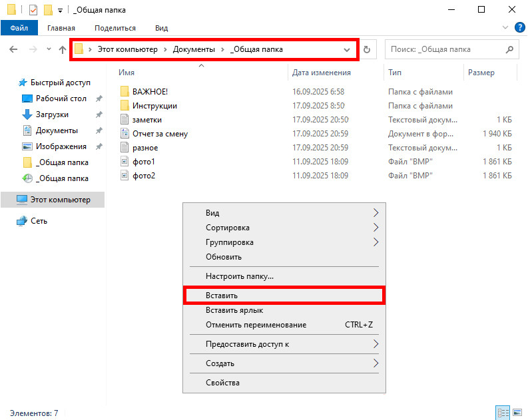Click the search field Поиск: _Общая папка
This screenshot has height=420, width=528.
point(443,49)
